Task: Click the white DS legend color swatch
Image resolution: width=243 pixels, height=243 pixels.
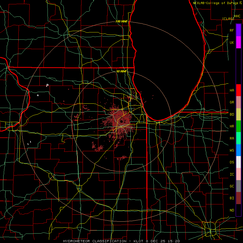Action: tap(238, 162)
